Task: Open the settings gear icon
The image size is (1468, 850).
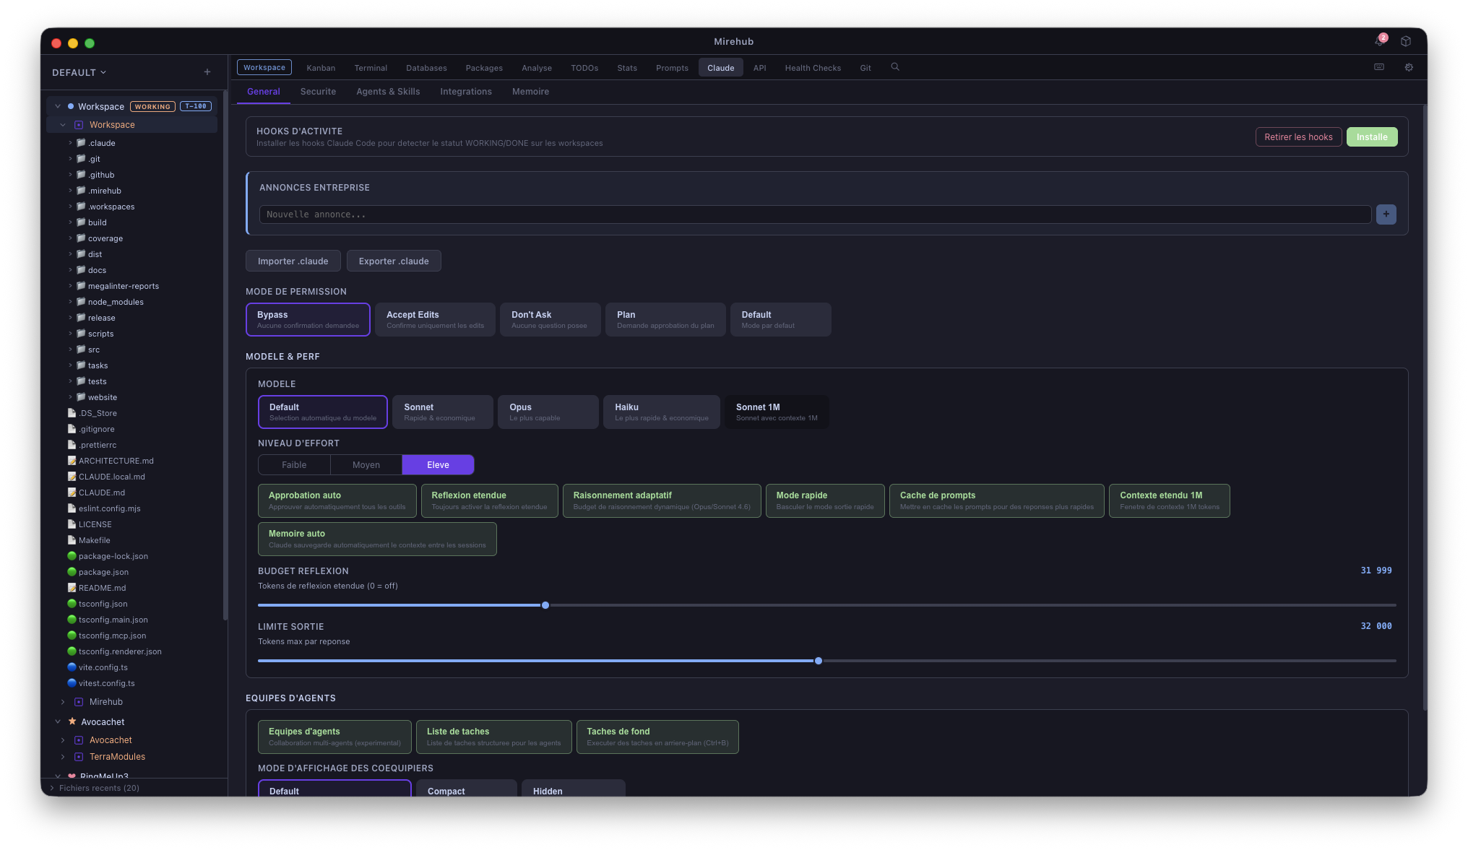Action: click(x=1409, y=67)
